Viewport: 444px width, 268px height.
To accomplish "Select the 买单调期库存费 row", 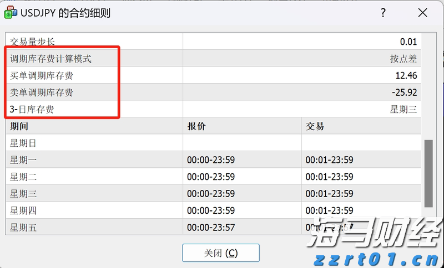I will point(42,75).
